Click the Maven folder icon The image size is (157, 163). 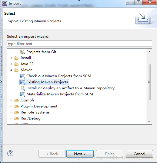pyautogui.click(x=17, y=70)
